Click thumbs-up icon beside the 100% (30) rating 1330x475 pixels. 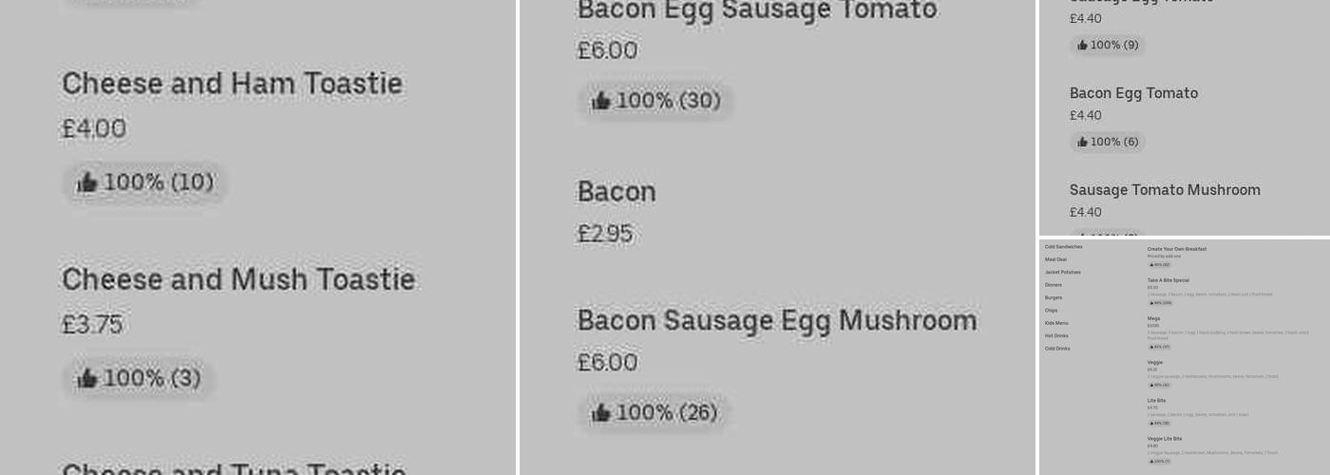(x=600, y=101)
